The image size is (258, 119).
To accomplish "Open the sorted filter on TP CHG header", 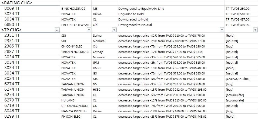I will tap(58, 30).
